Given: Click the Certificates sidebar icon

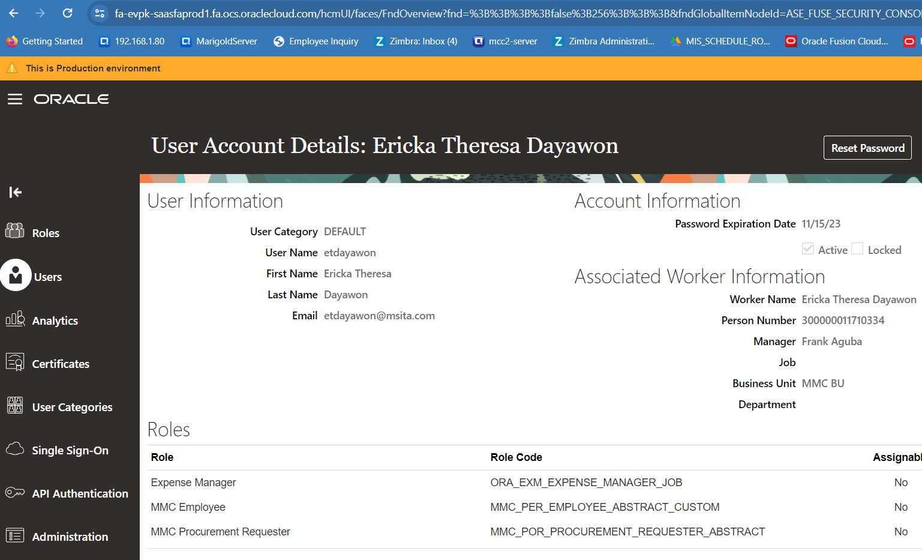Looking at the screenshot, I should tap(15, 362).
